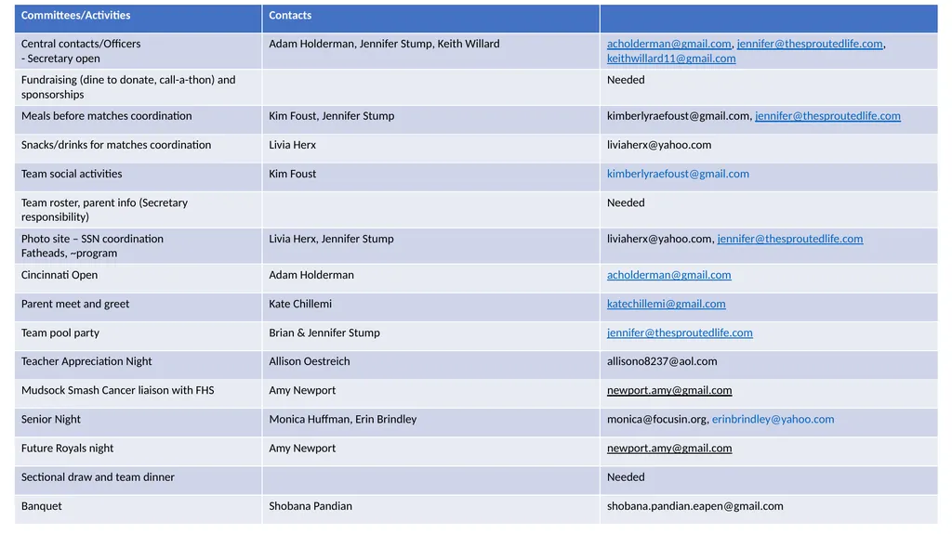This screenshot has height=534, width=952.
Task: Select the 'Future Royals night' cell
Action: 139,451
